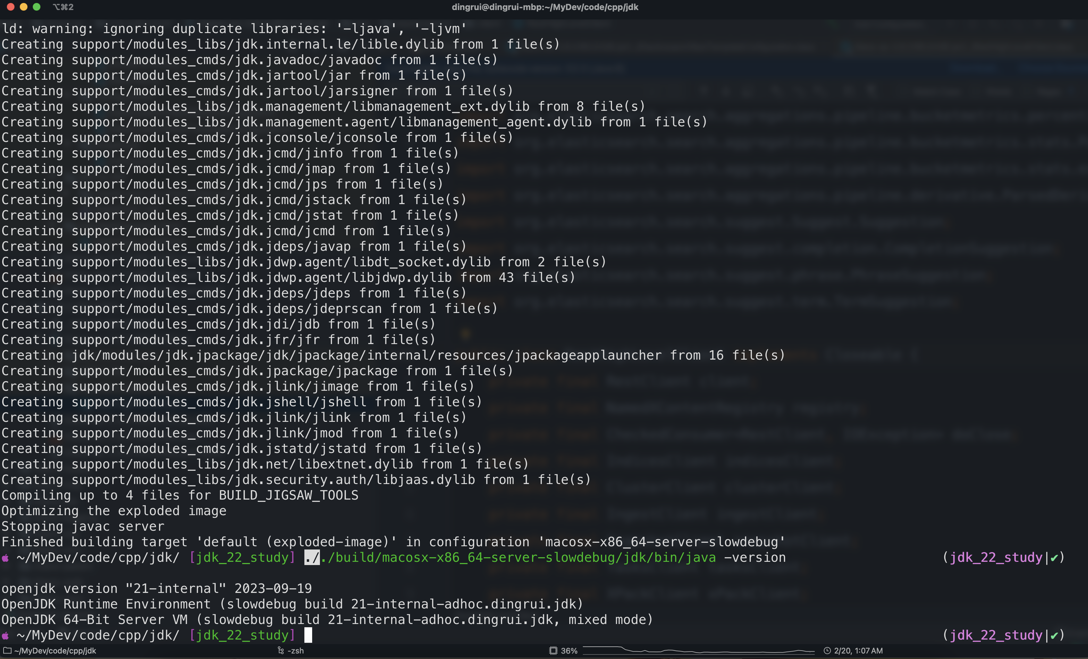Click the green zoom window button
1088x659 pixels.
[37, 6]
